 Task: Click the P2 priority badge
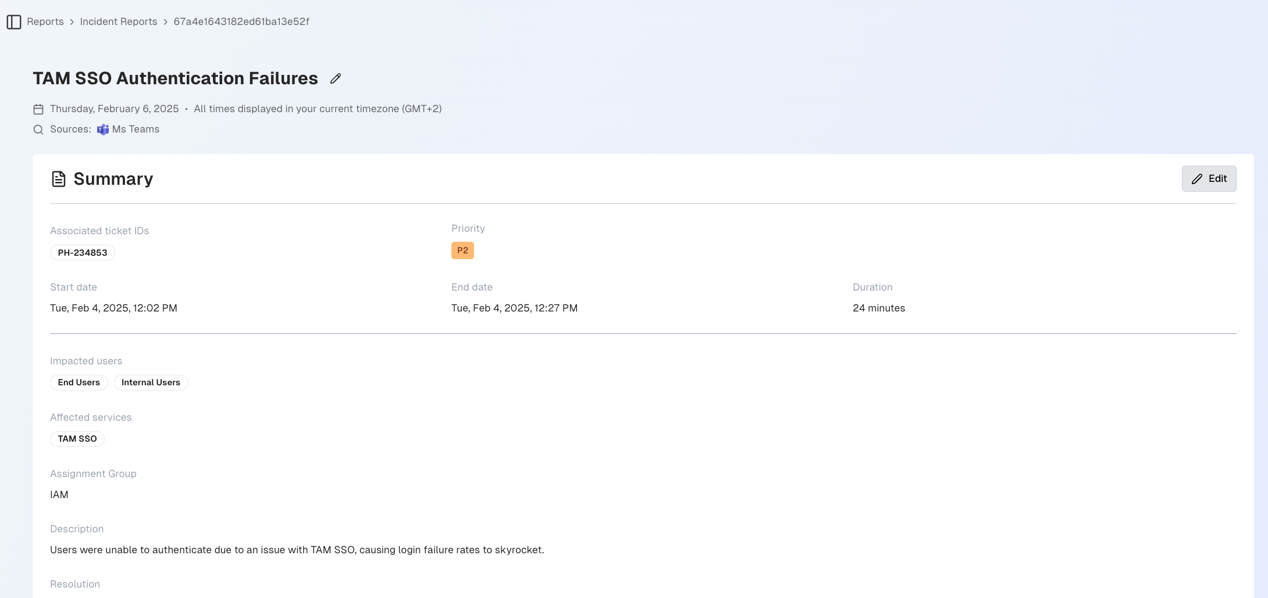(462, 250)
